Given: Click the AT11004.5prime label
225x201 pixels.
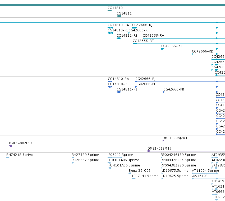Looking at the screenshot, I should 205,171.
